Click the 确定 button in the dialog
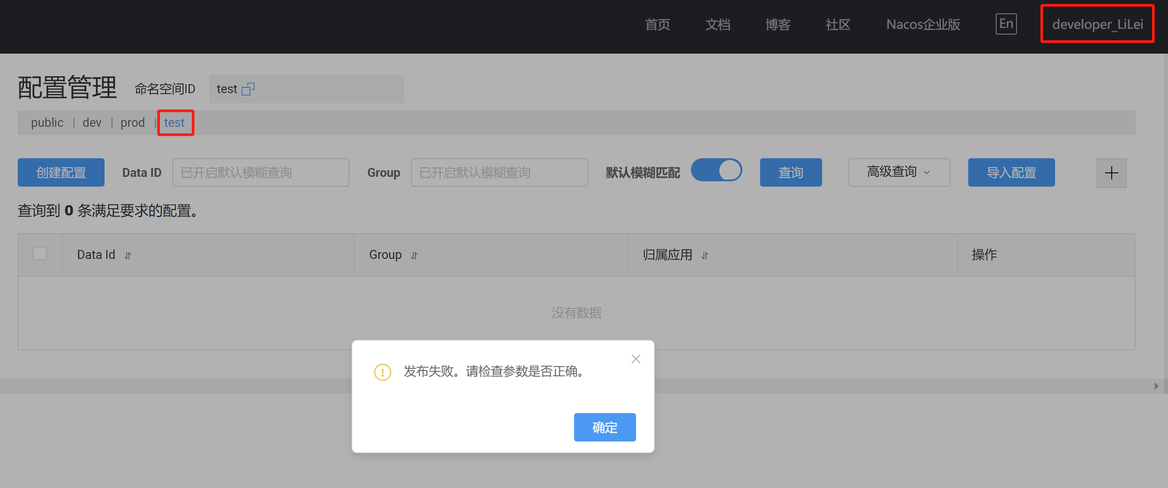 pos(605,427)
